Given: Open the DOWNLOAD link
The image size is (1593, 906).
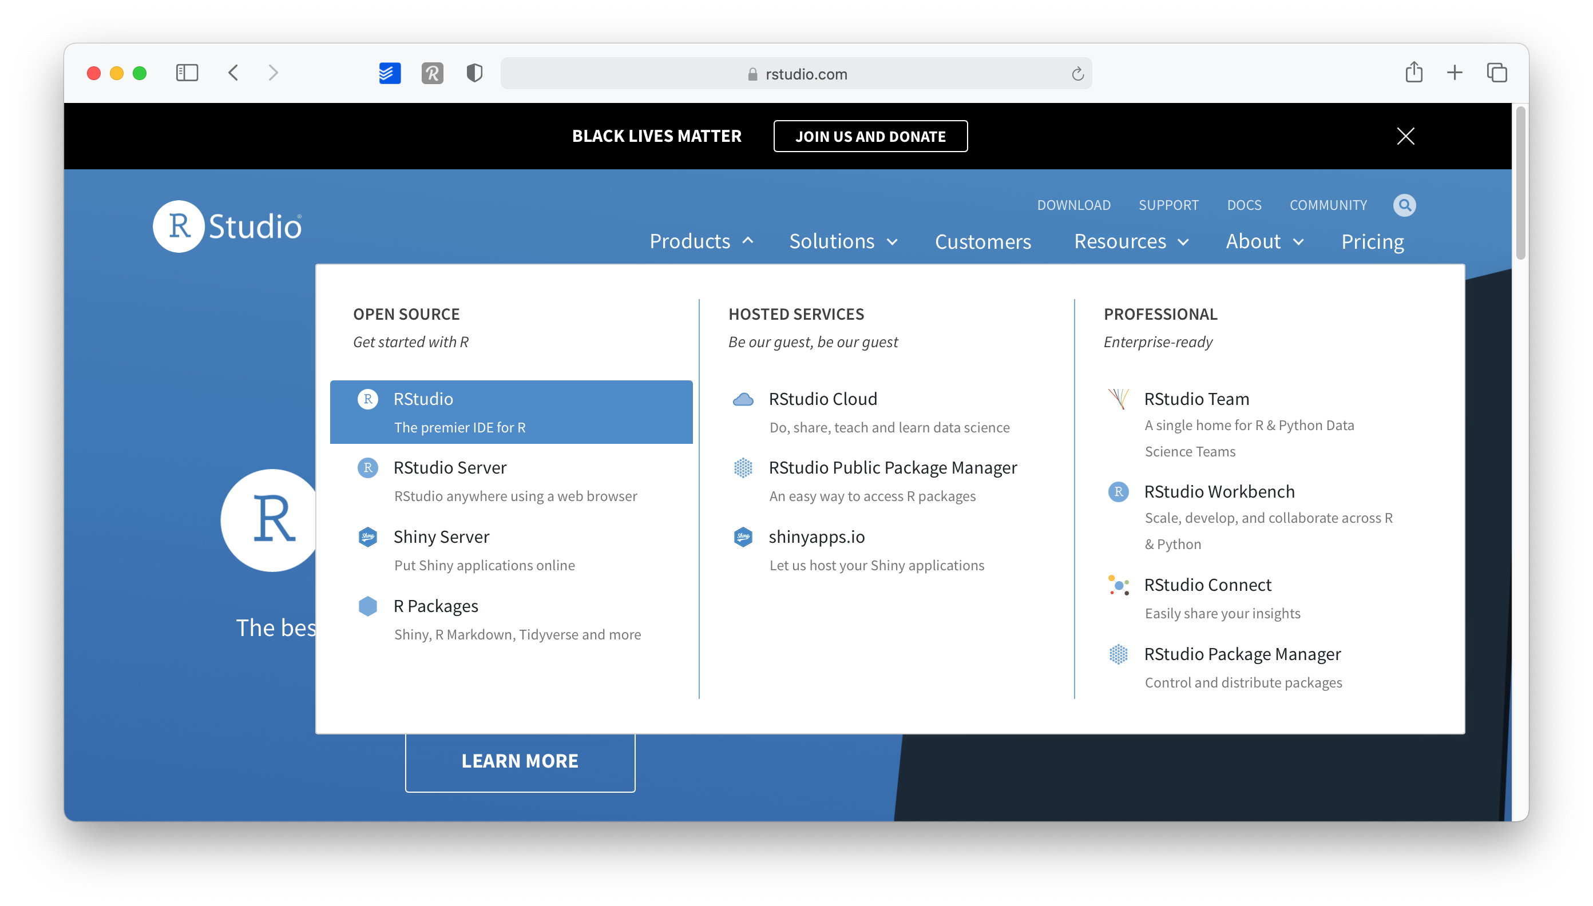Looking at the screenshot, I should (x=1073, y=205).
